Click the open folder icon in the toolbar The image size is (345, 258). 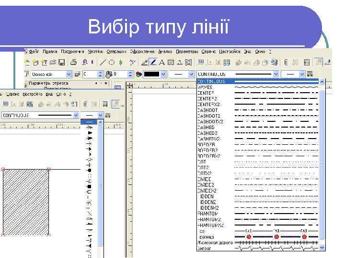53,63
